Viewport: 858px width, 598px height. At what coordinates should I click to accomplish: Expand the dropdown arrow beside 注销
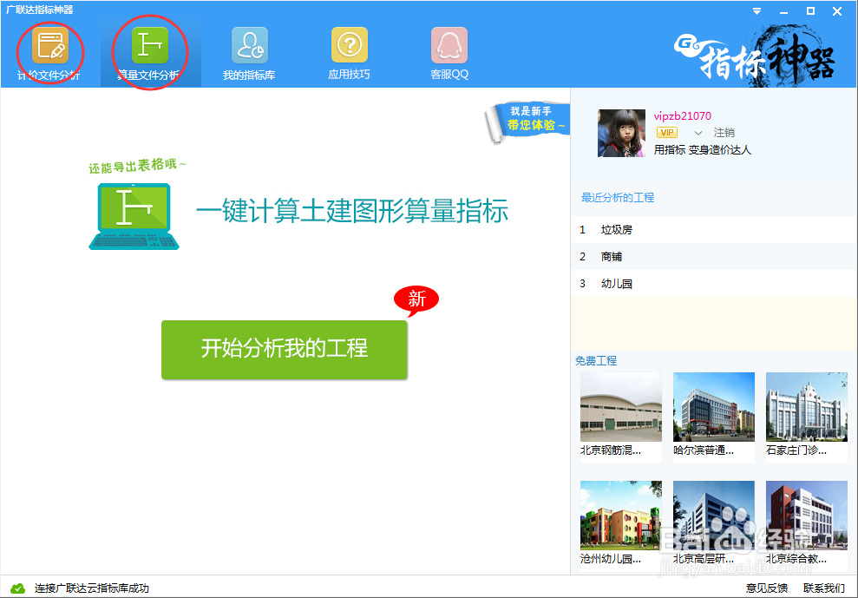pyautogui.click(x=698, y=133)
